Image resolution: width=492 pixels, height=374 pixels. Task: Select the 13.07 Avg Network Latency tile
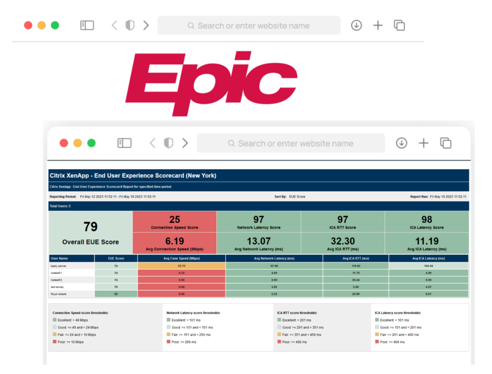click(259, 243)
